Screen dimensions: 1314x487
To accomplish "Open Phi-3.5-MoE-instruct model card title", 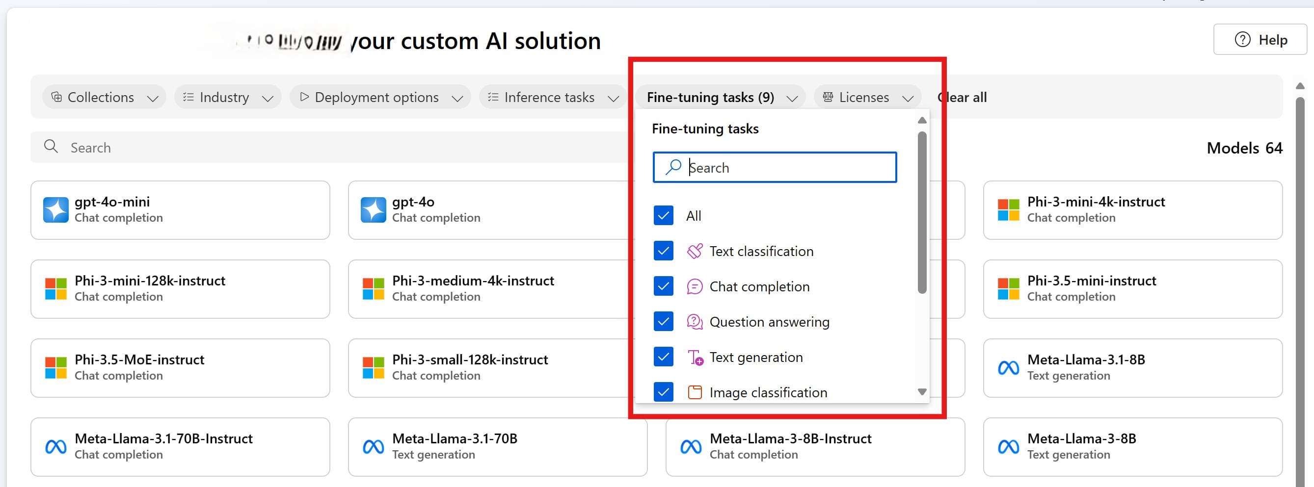I will click(x=139, y=359).
